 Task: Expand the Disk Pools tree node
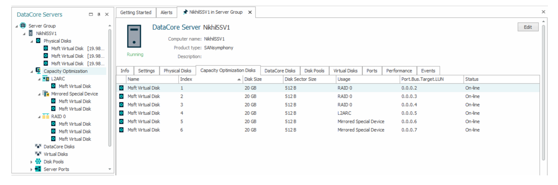tap(31, 162)
